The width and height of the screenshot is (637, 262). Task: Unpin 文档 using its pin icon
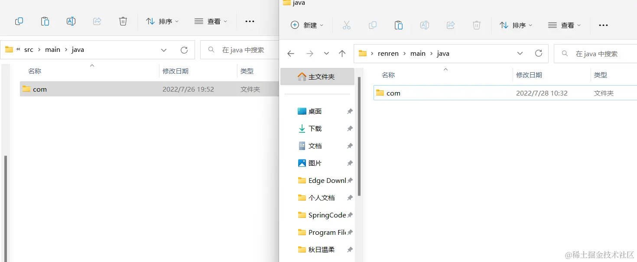pyautogui.click(x=350, y=146)
